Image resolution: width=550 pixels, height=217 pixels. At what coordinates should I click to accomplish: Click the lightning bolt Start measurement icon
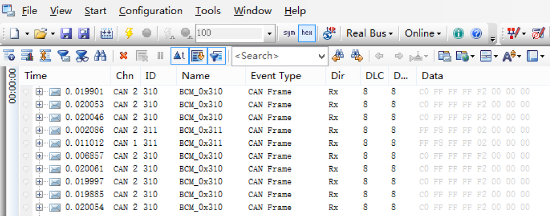(x=129, y=33)
